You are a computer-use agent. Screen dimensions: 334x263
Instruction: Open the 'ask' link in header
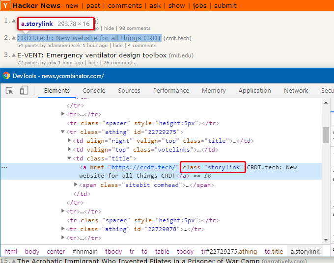(x=155, y=6)
